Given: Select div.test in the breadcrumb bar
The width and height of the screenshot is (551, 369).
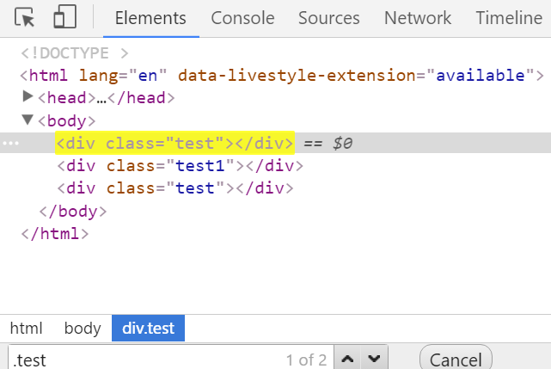Looking at the screenshot, I should (x=149, y=329).
